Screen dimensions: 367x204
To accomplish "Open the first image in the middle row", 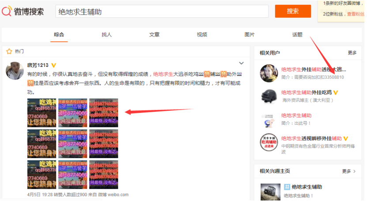I will [x=42, y=144].
